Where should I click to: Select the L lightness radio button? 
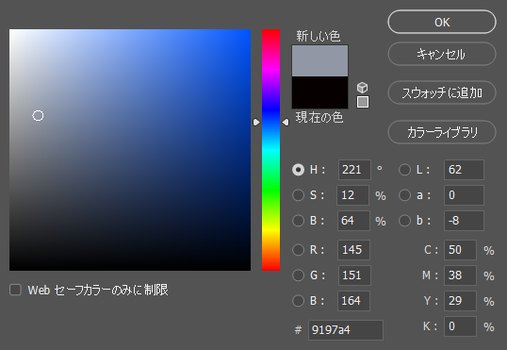click(404, 170)
